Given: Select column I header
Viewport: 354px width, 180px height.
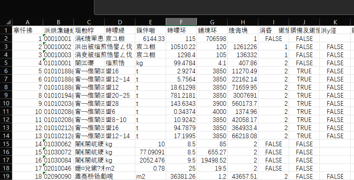Looking at the screenshot, I should pos(273,22).
